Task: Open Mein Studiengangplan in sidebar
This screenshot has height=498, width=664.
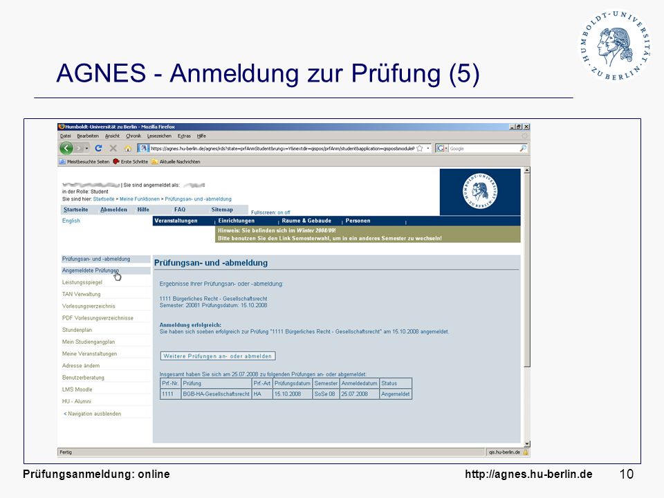Action: pyautogui.click(x=89, y=342)
